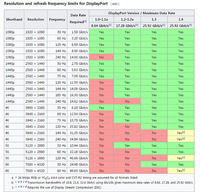Select the red 'No' cell in the 1080p 240 Hz row
The image size is (200, 192).
click(x=101, y=57)
